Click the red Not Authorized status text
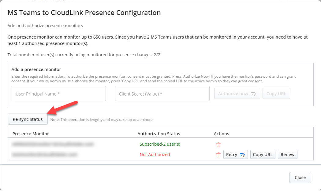The width and height of the screenshot is (321, 191). 155,155
